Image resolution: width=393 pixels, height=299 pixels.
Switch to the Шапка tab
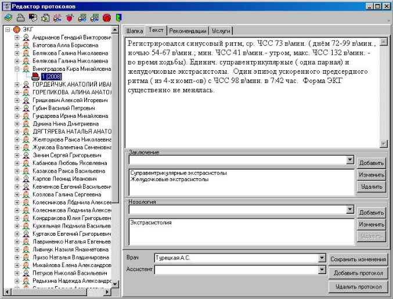tap(134, 30)
